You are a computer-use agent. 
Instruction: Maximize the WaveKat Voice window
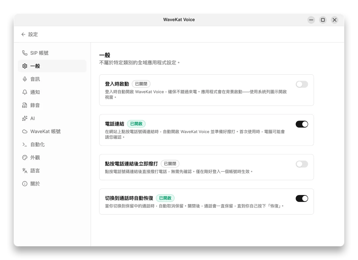[323, 20]
